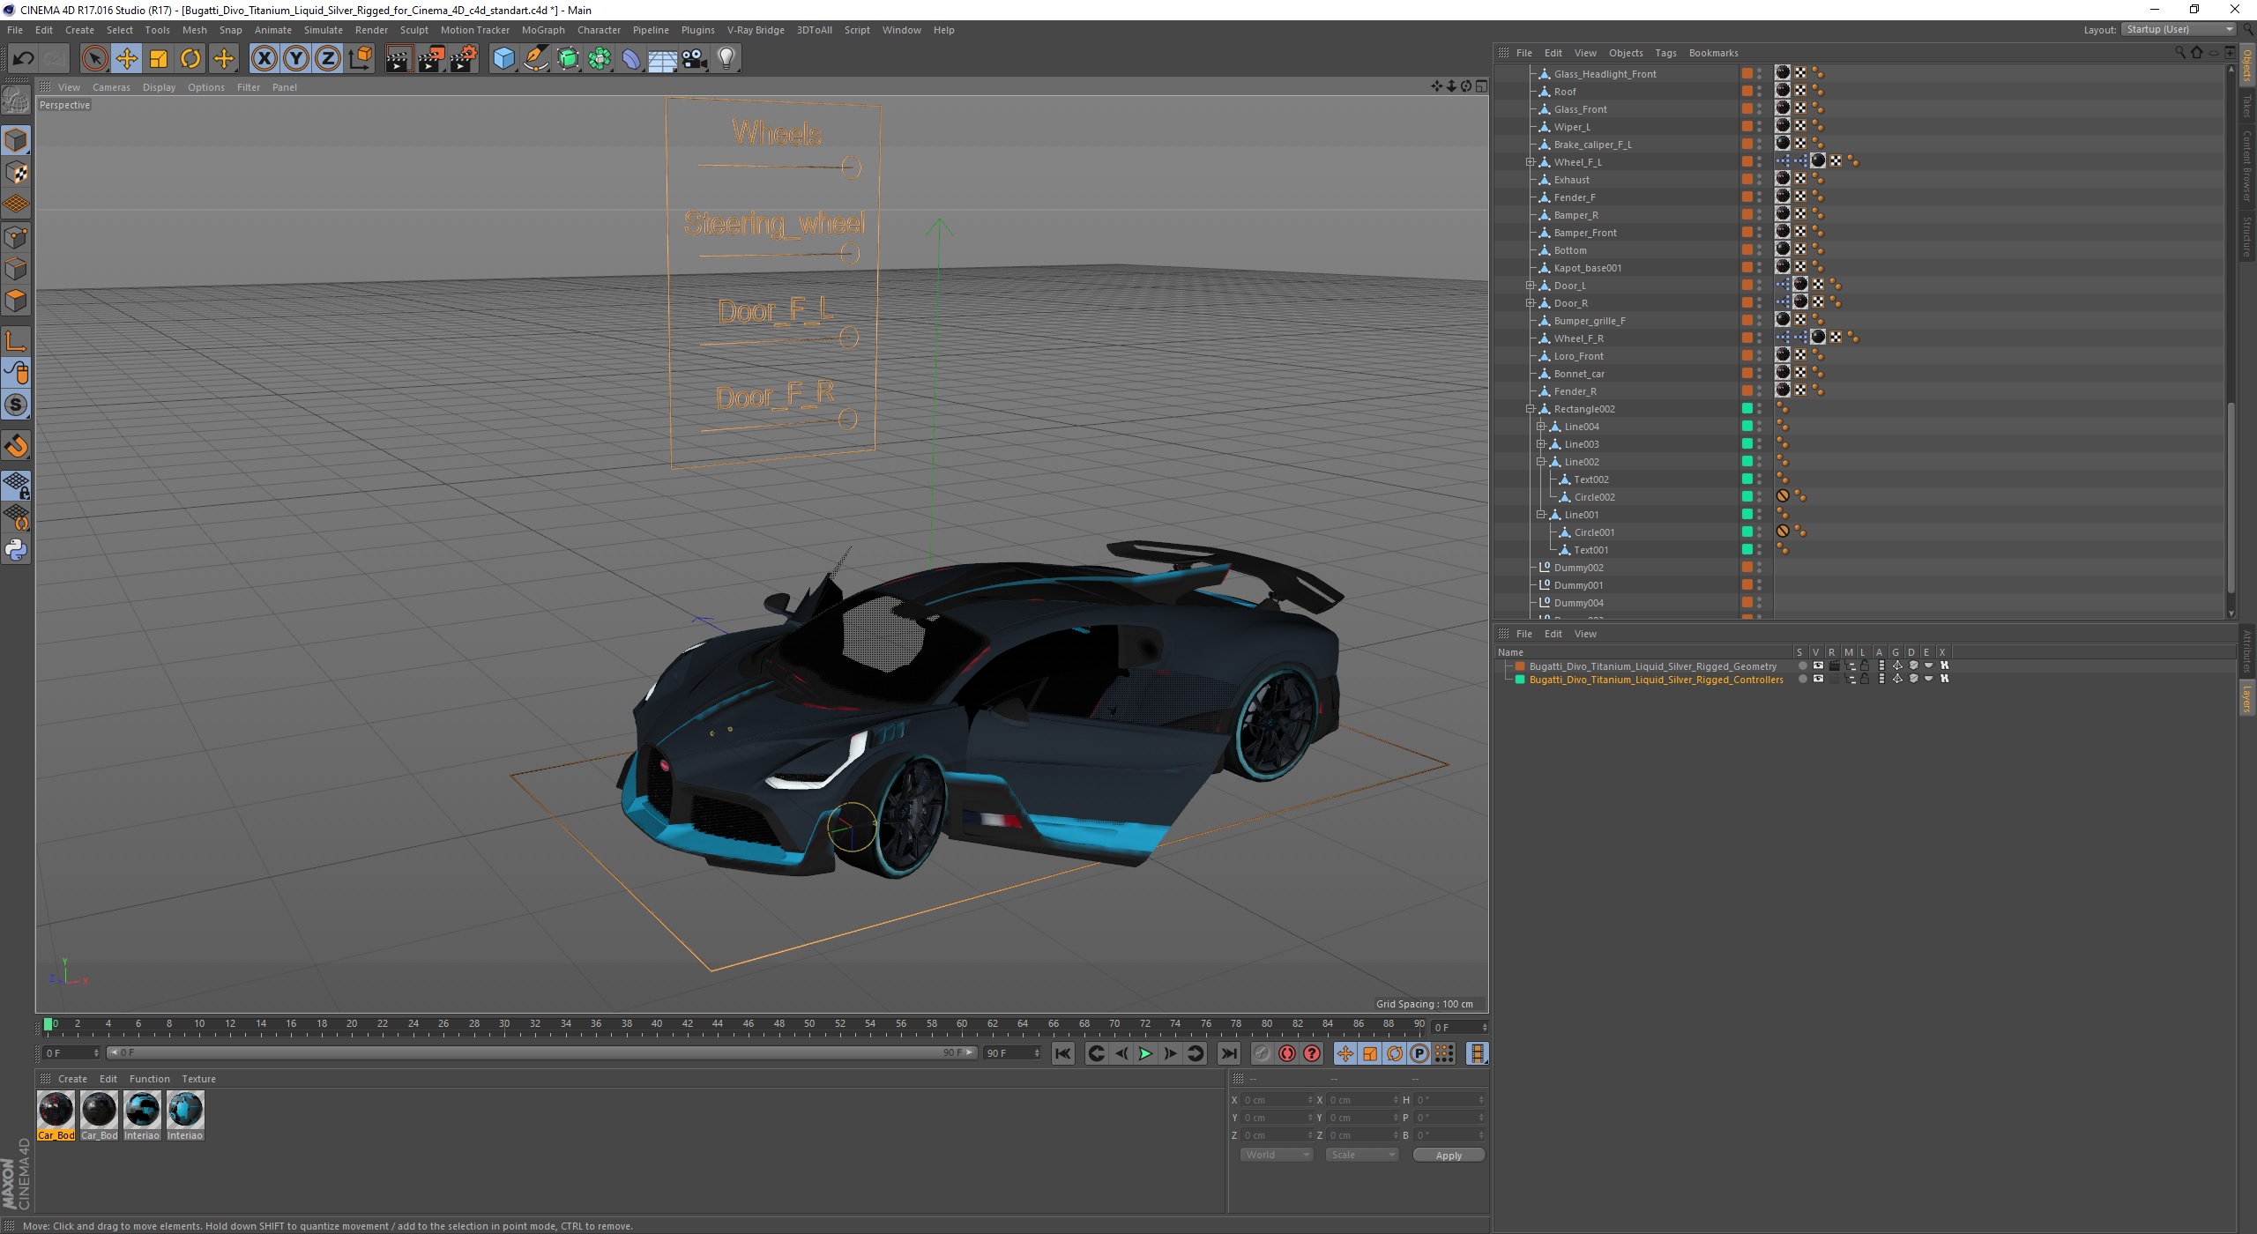The image size is (2257, 1234).
Task: Click Controllers layer green color swatch
Action: tap(1520, 680)
